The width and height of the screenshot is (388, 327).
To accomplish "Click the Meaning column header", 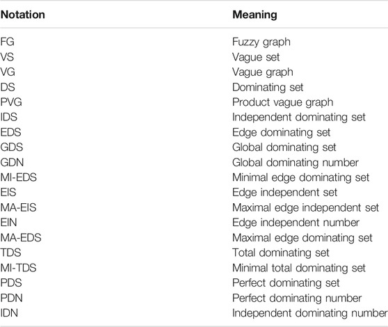I will [254, 15].
